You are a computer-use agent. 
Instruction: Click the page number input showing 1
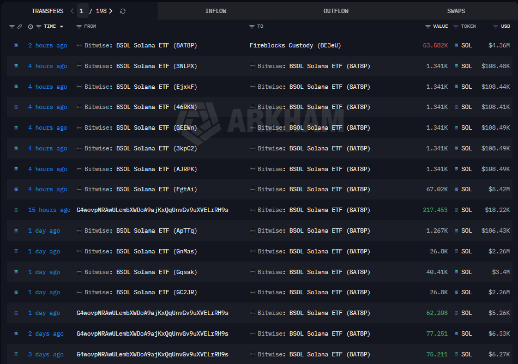click(x=81, y=11)
